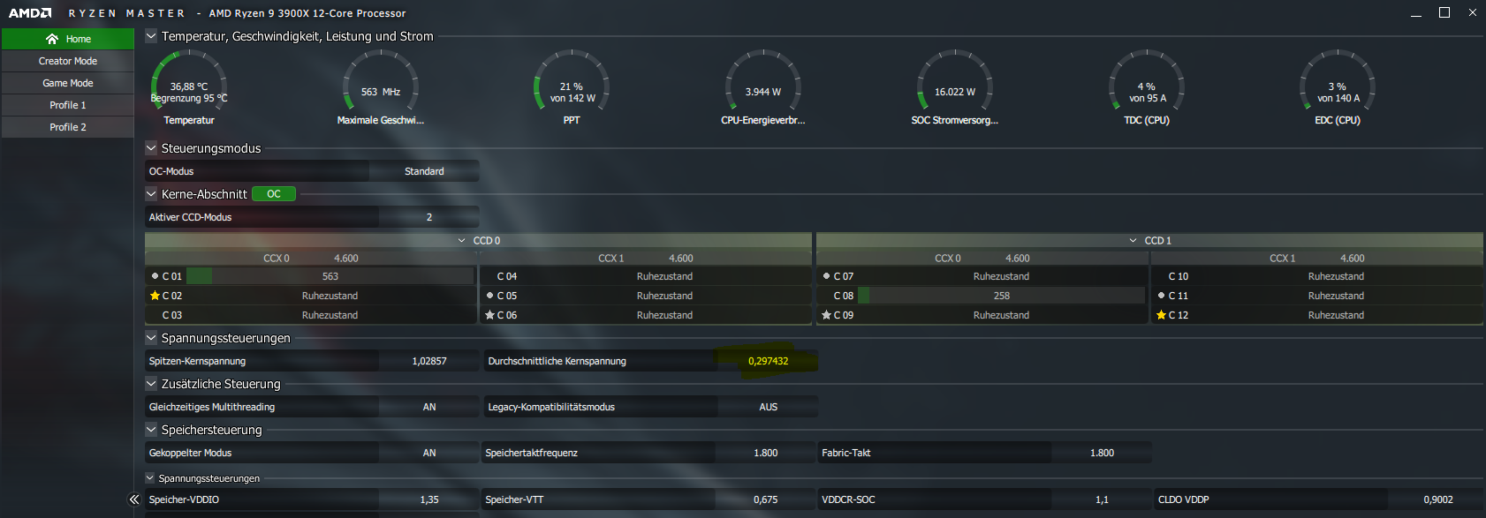Collapse the lower Spannungssteuerungen section above Speicher-VDDIO
Viewport: 1486px width, 518px height.
click(150, 478)
